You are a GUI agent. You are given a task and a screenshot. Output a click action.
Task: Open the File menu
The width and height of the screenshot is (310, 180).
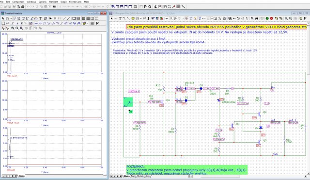(x=1, y=2)
